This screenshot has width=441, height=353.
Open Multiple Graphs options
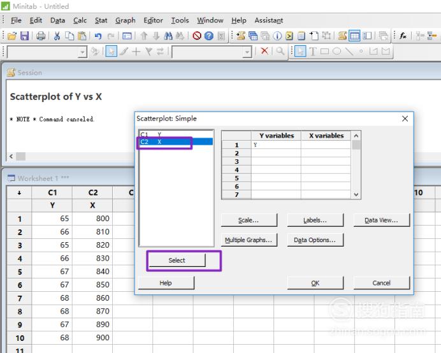click(249, 240)
